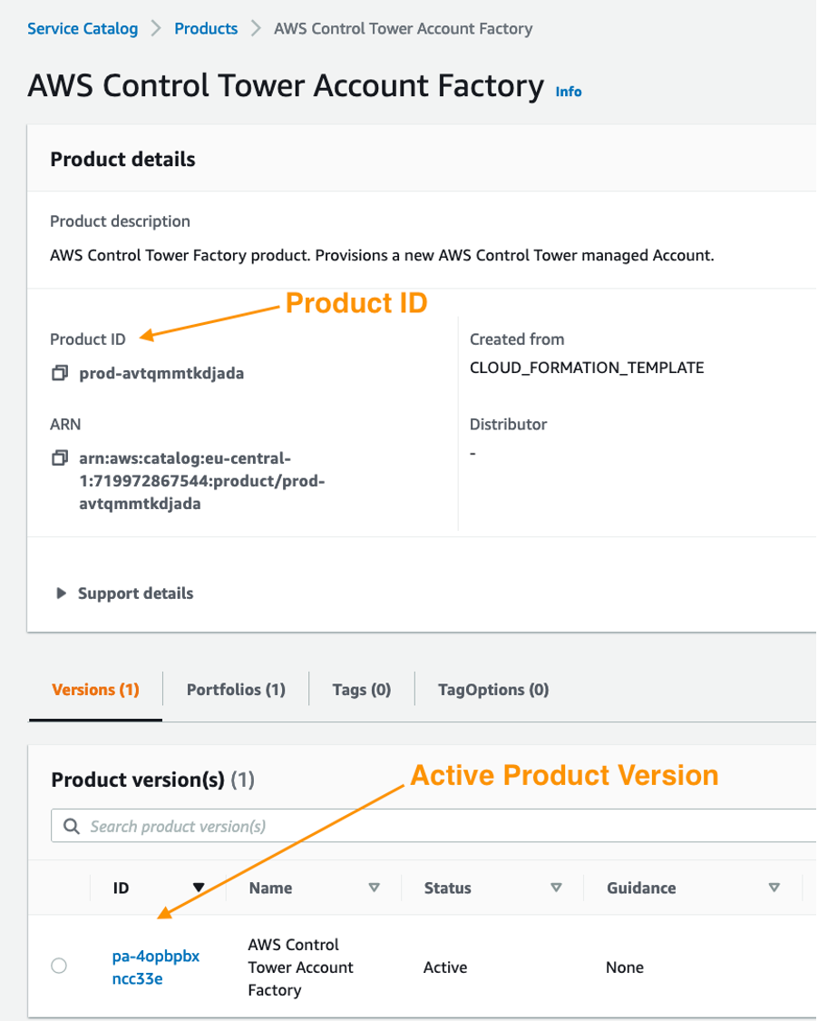
Task: Click the magnifier icon in the search bar
Action: [x=71, y=825]
